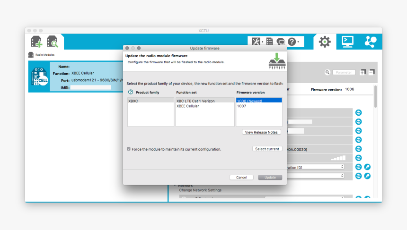Click the first setting refresh icon
The image size is (407, 230).
(358, 112)
